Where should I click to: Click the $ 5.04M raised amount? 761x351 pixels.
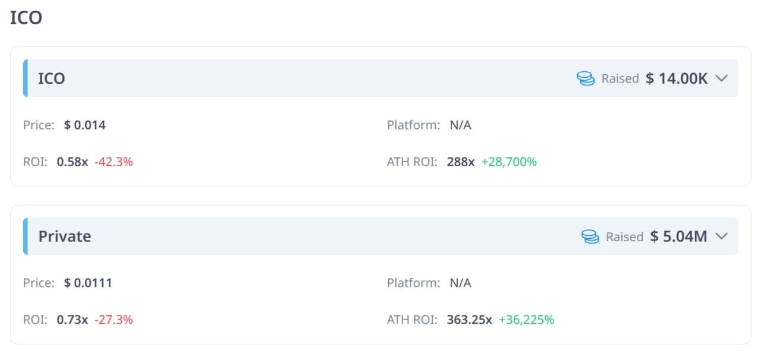[x=678, y=236]
